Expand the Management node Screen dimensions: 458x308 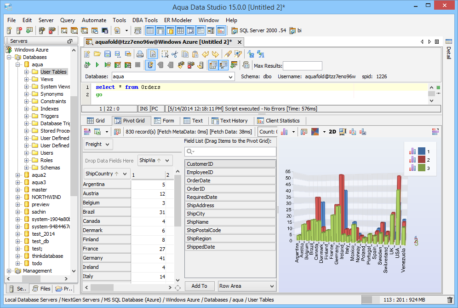9,271
